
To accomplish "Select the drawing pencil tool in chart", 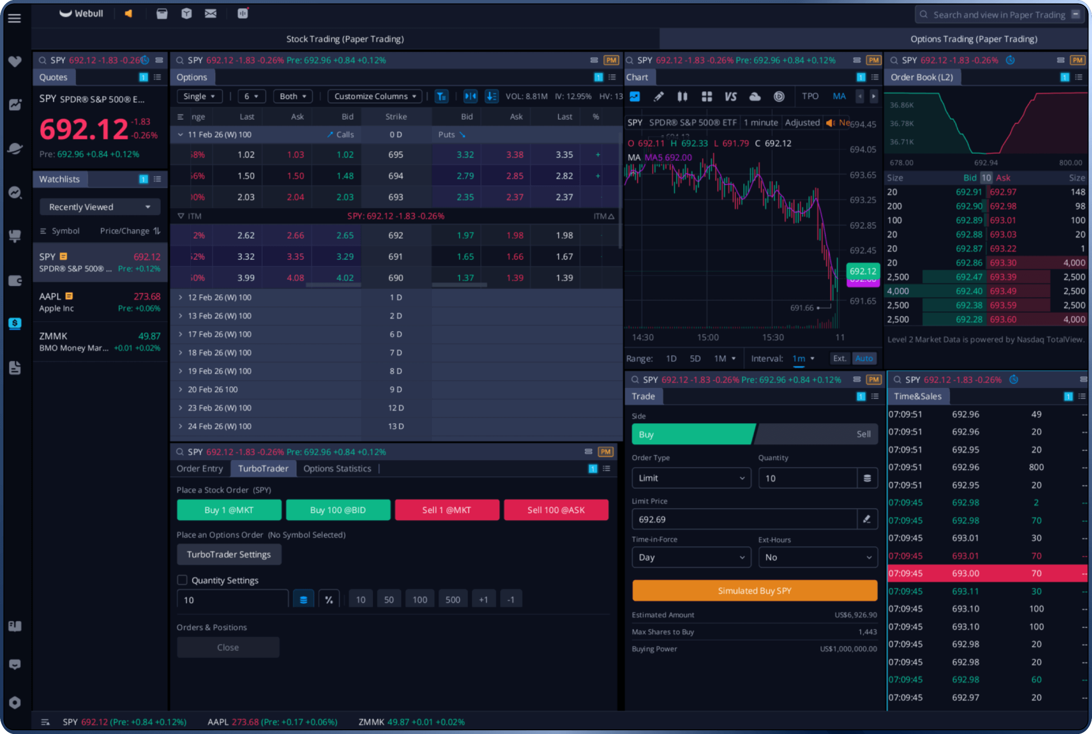I will point(658,96).
